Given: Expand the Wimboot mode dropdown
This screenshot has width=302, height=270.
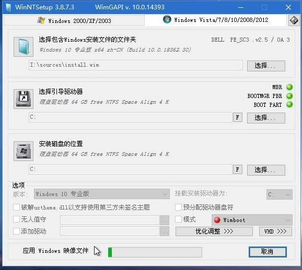Looking at the screenshot, I should [x=252, y=220].
